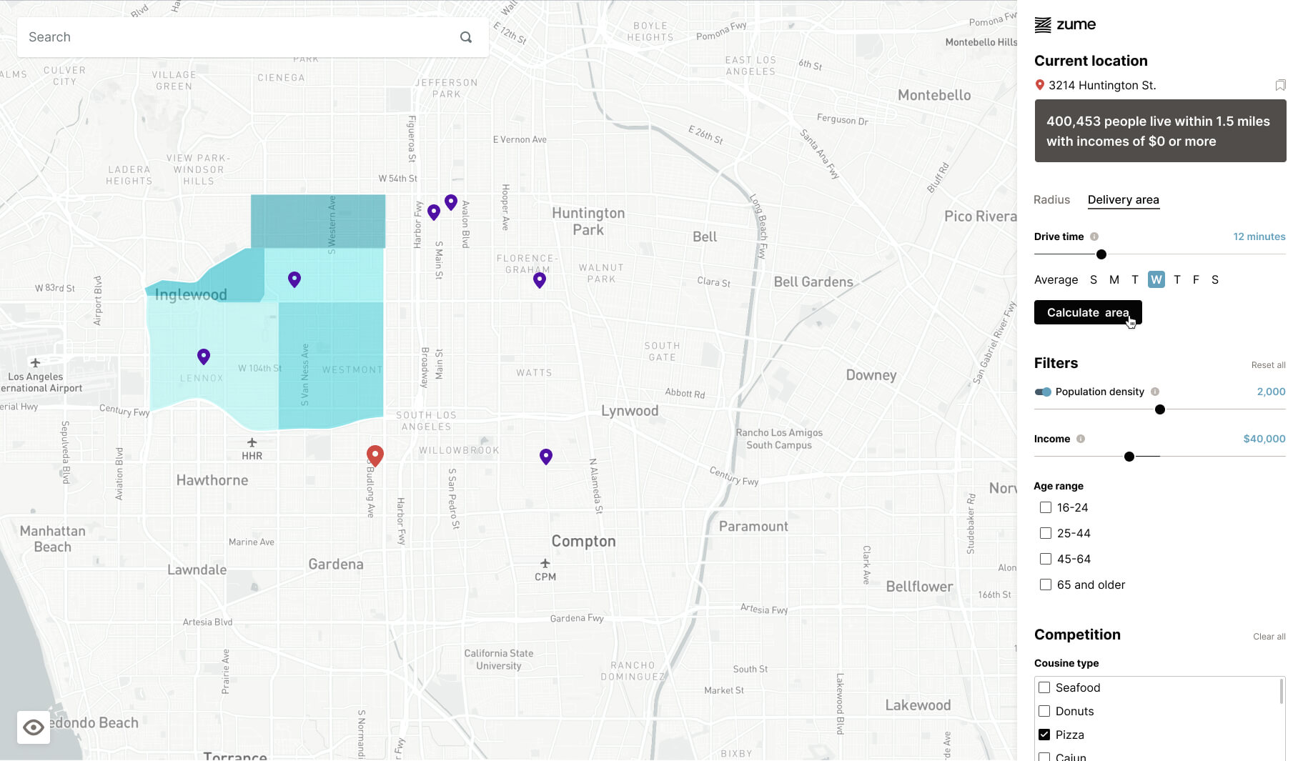Click the CPM airport icon
1303x761 pixels.
tap(545, 563)
